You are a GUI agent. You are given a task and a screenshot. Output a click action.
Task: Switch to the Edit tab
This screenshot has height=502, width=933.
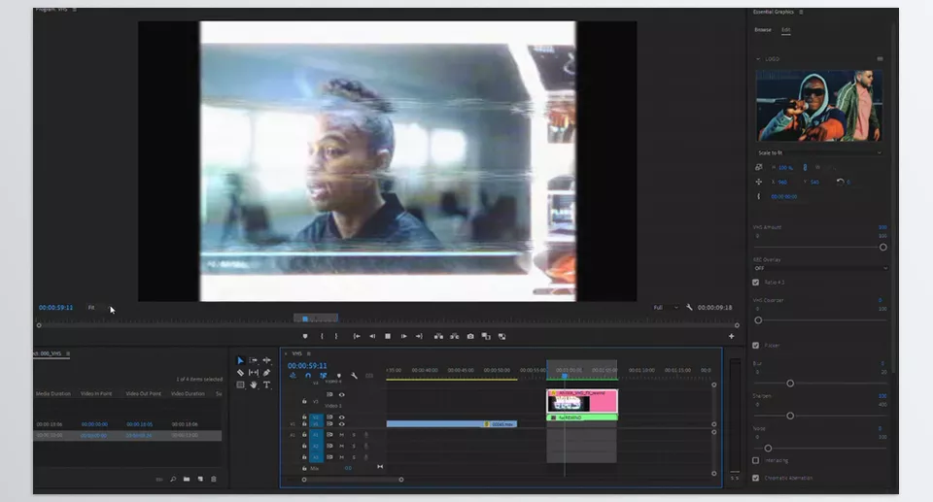pos(786,30)
